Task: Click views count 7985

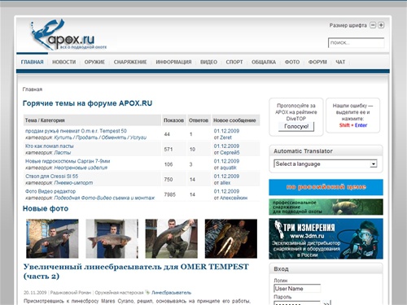Action: pyautogui.click(x=170, y=194)
